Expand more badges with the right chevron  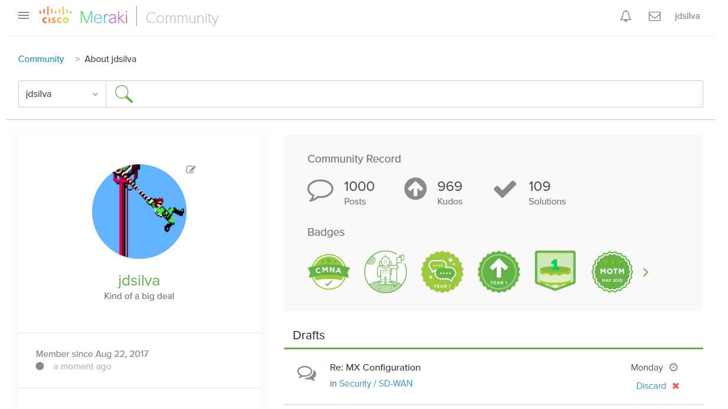[645, 272]
